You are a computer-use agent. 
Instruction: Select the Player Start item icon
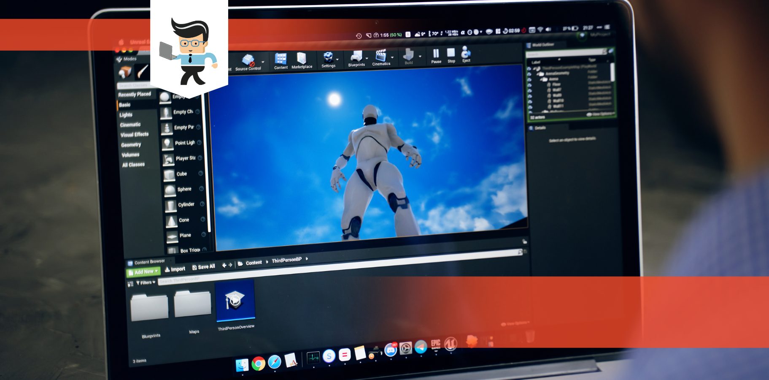tap(168, 159)
